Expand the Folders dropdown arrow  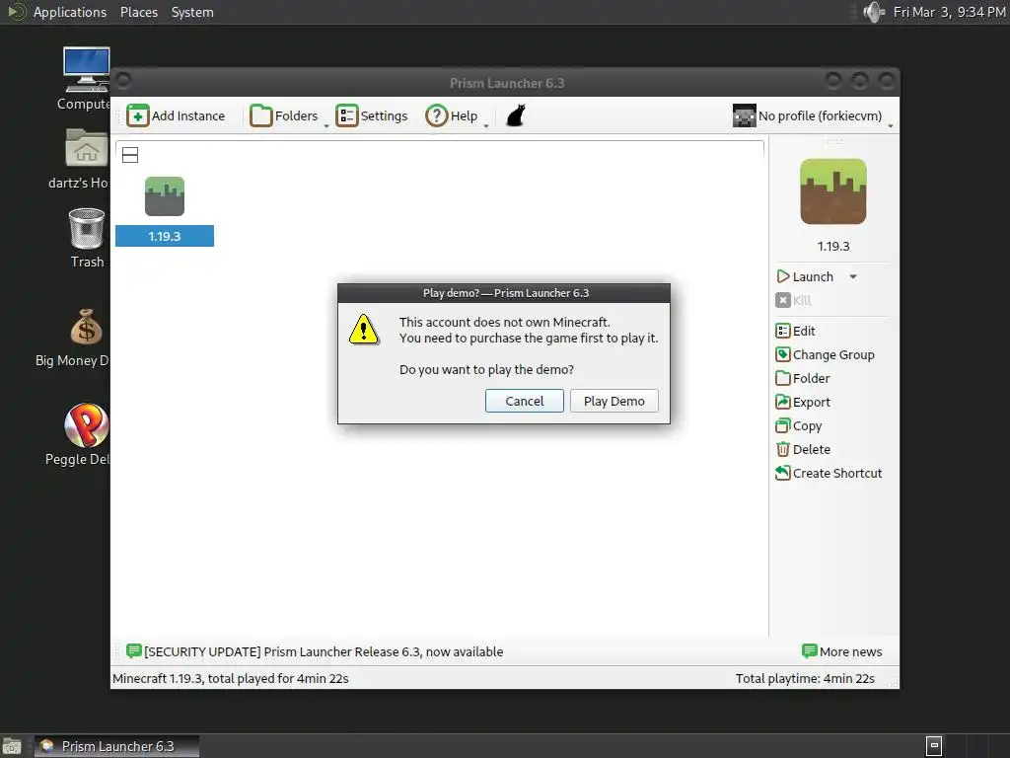tap(325, 125)
